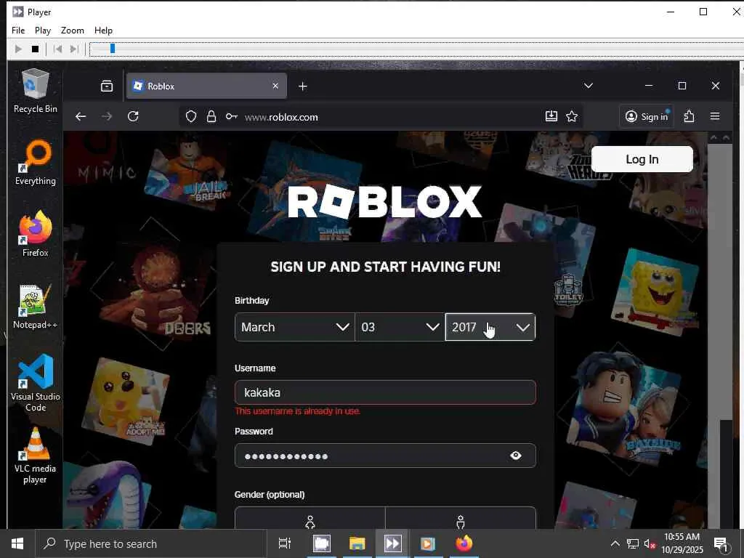The height and width of the screenshot is (558, 744).
Task: Open the Firefox hamburger menu
Action: point(715,116)
